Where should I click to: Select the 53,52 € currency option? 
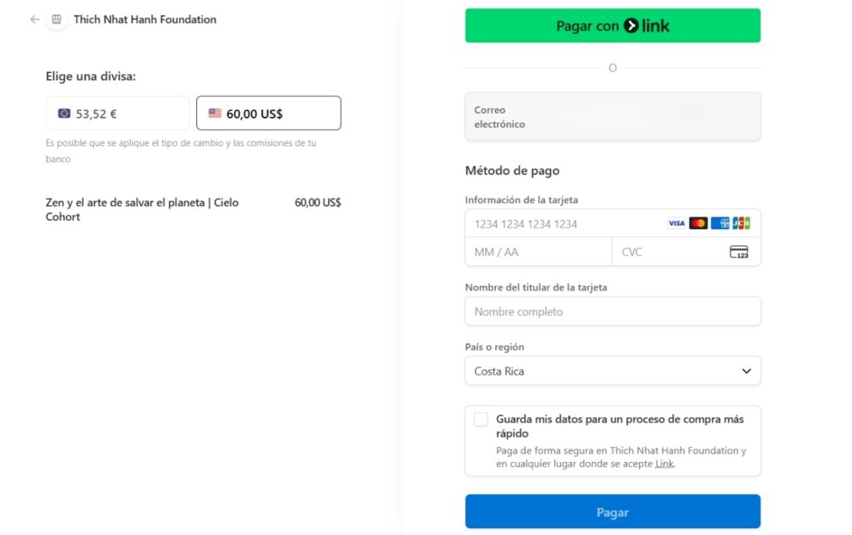point(118,113)
